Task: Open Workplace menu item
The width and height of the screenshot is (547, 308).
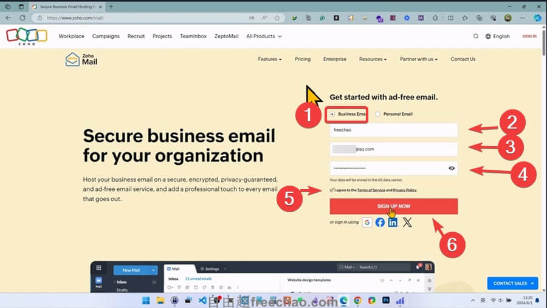Action: pos(72,36)
